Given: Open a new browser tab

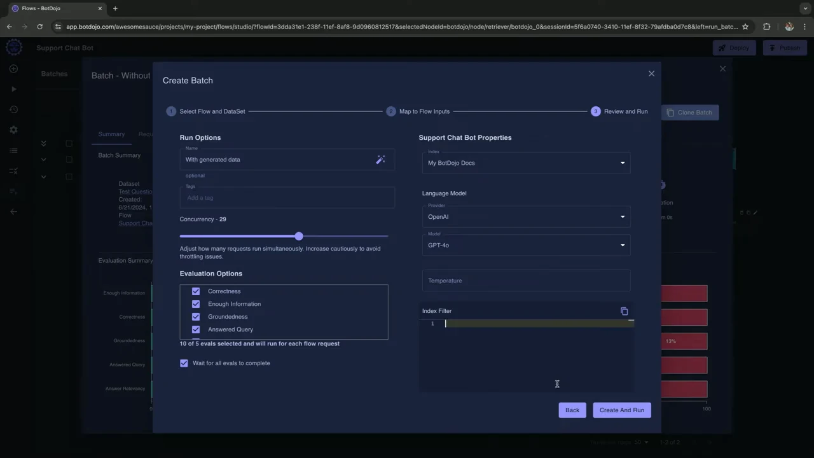Looking at the screenshot, I should point(115,8).
